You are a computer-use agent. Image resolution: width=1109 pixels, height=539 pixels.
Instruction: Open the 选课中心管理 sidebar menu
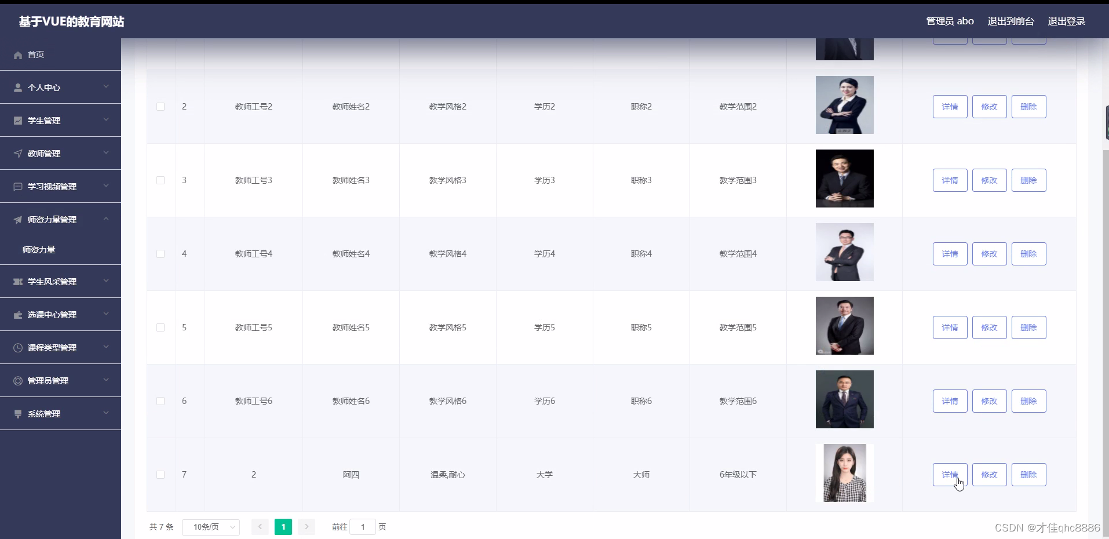[60, 315]
